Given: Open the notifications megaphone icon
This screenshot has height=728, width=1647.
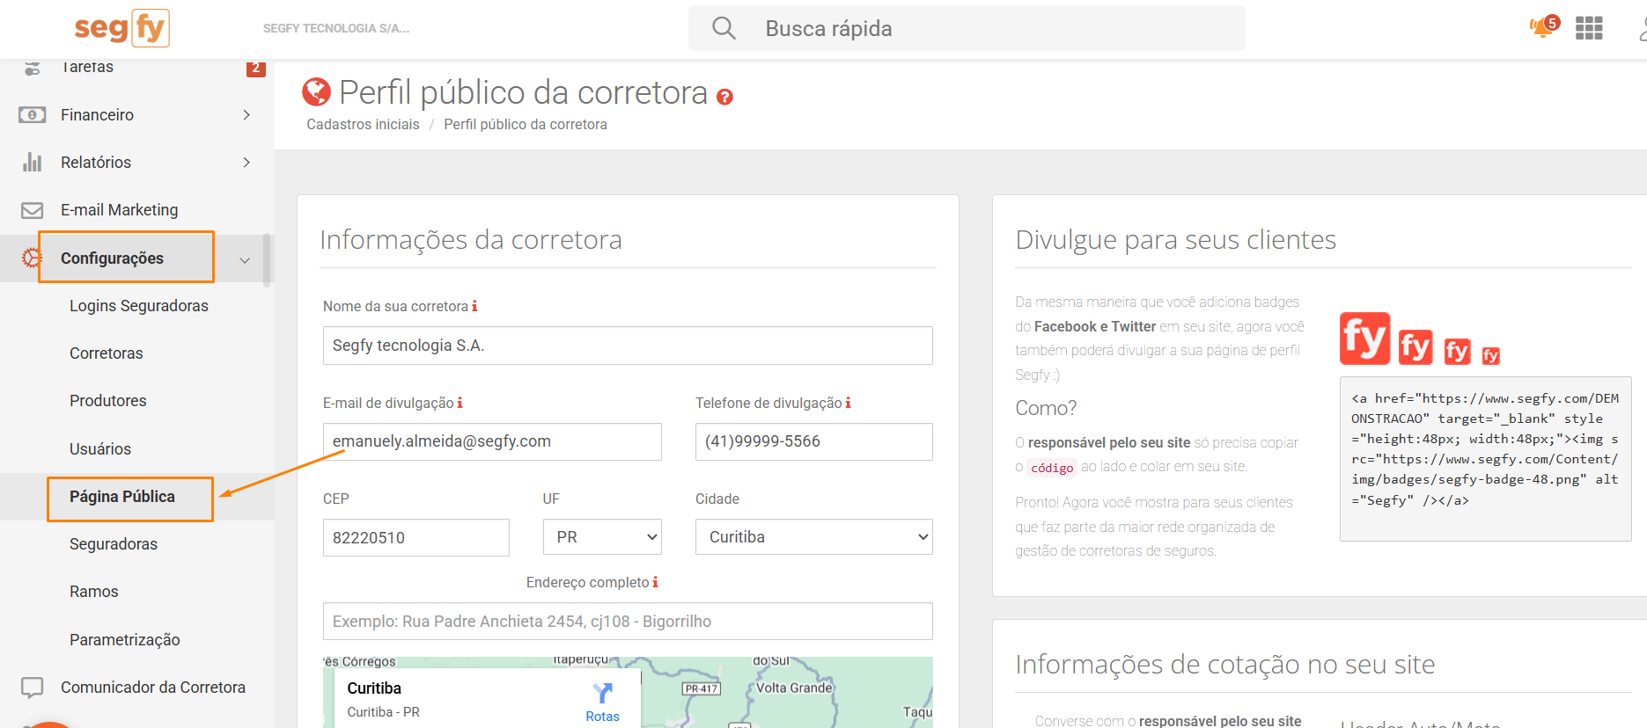Looking at the screenshot, I should click(1542, 27).
